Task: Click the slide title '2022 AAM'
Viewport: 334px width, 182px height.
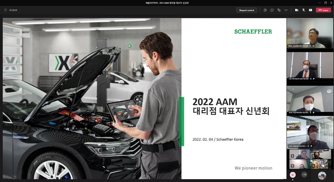Action: click(215, 102)
